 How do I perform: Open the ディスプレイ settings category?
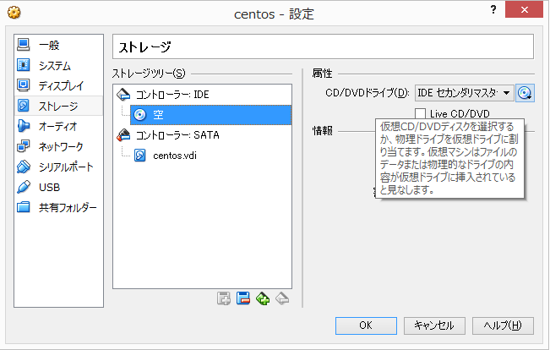pos(58,85)
